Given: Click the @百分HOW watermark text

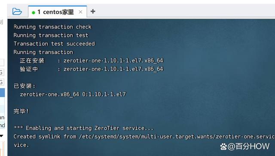Looking at the screenshot, I should click(248, 147).
